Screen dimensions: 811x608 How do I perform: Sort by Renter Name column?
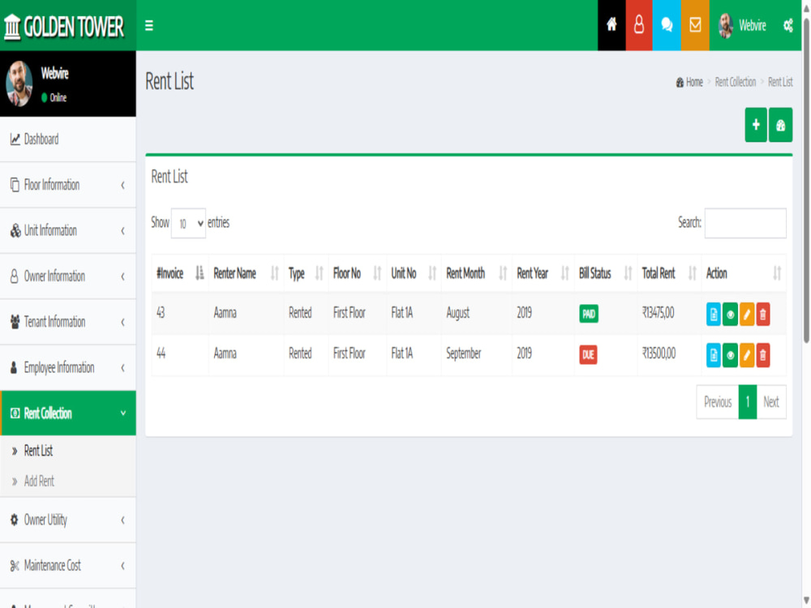[246, 273]
